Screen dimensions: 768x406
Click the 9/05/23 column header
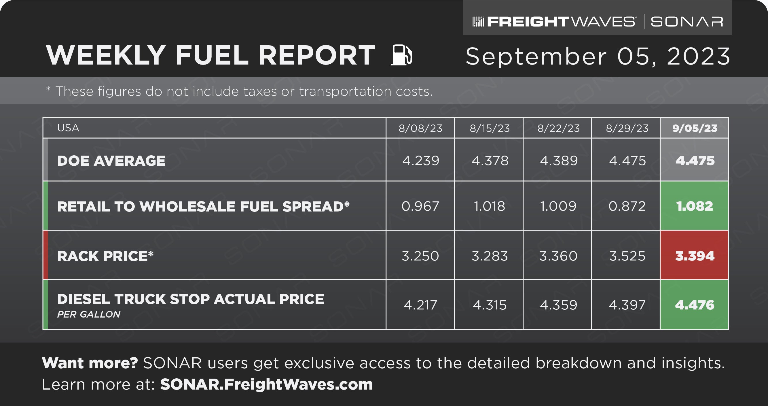(x=694, y=128)
